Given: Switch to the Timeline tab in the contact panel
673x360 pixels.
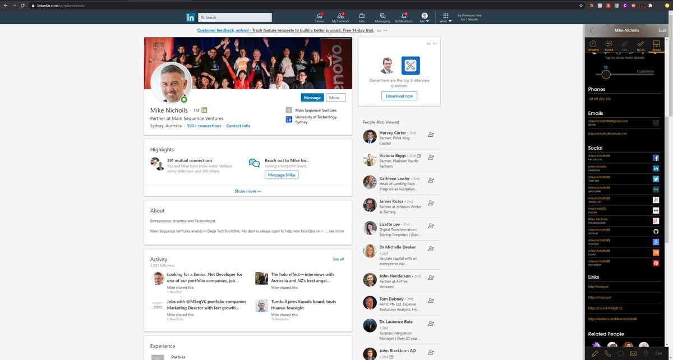Looking at the screenshot, I should (x=593, y=45).
